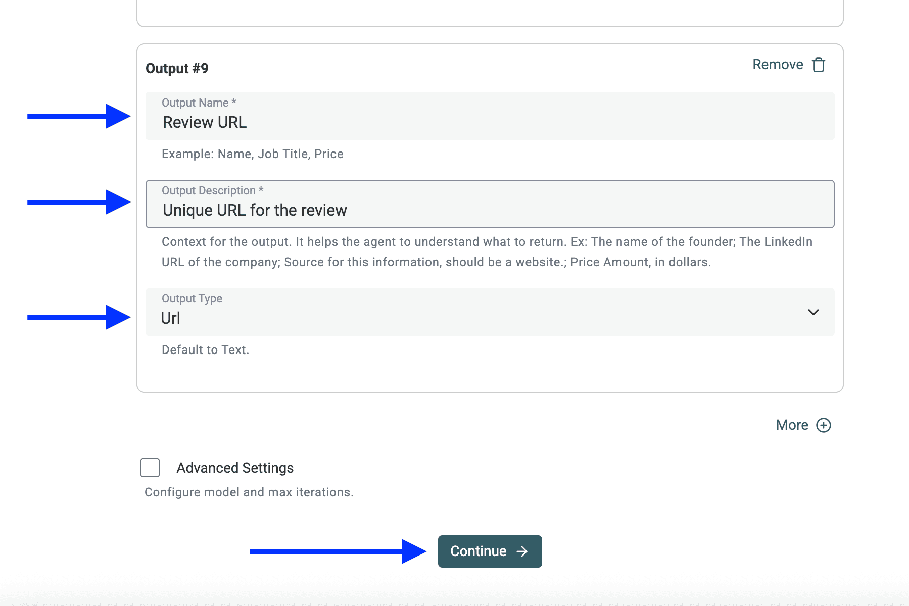This screenshot has width=909, height=606.
Task: Delete Output #9 using the trash icon
Action: (819, 65)
